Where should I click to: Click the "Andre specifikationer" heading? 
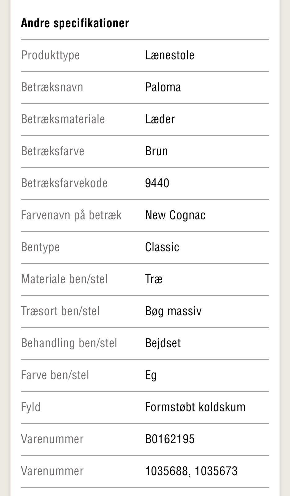tap(75, 23)
